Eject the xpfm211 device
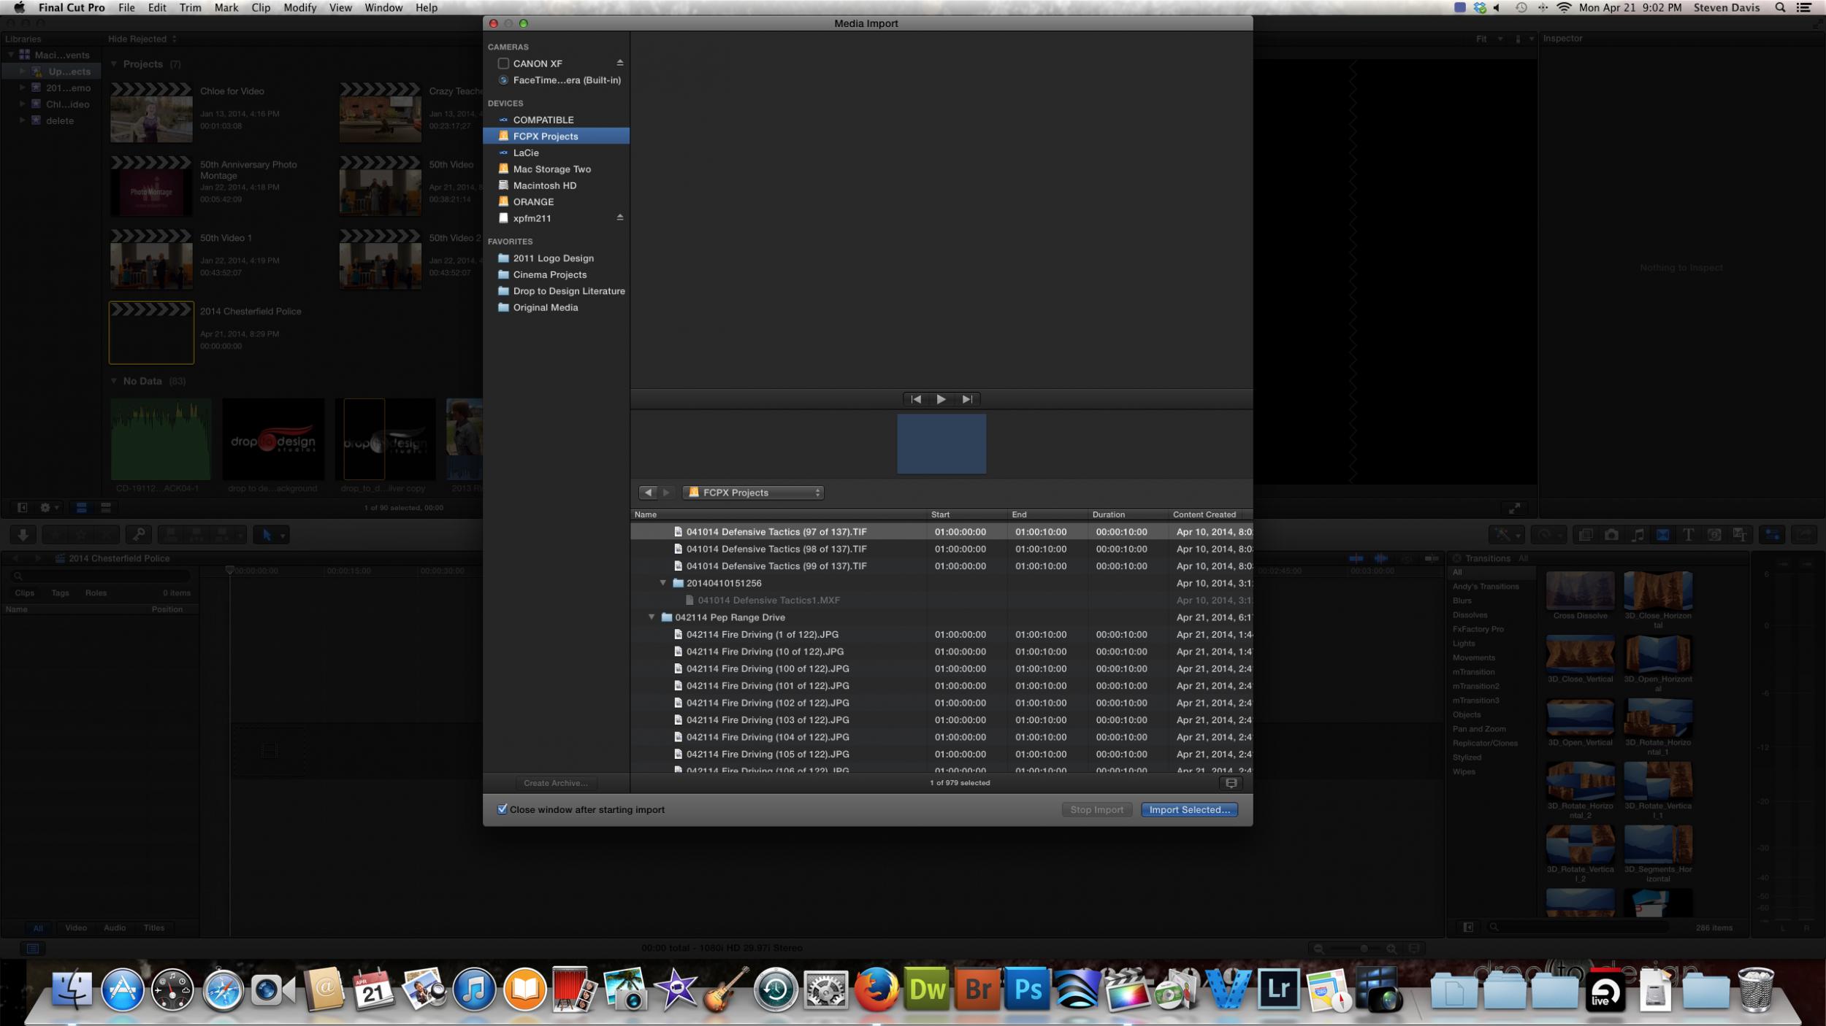 coord(619,217)
